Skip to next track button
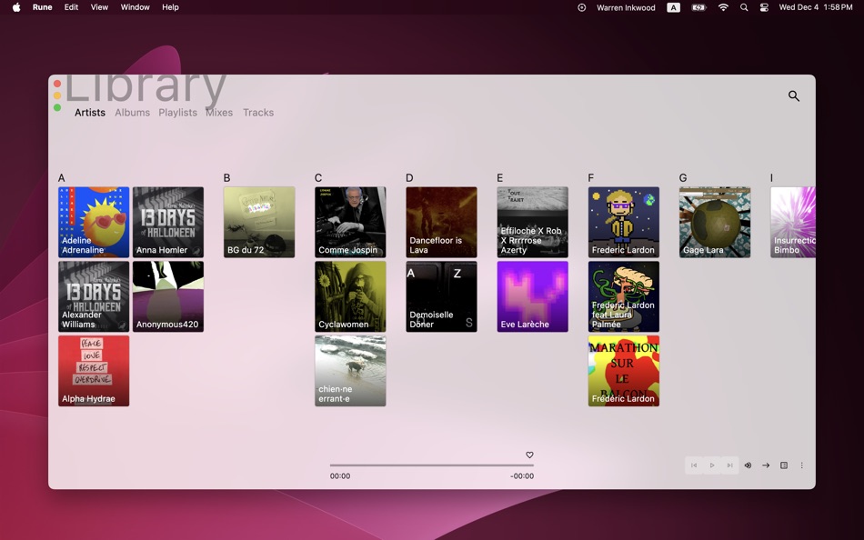 point(729,465)
